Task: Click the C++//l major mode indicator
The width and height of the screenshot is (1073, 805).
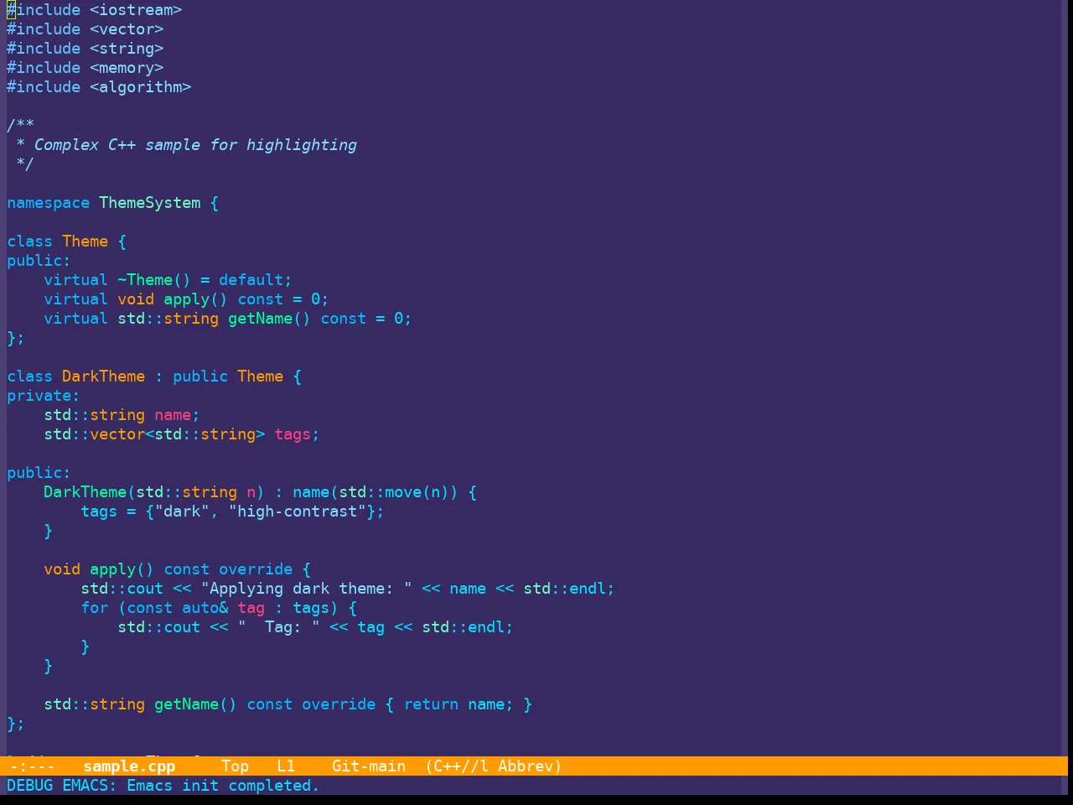Action: tap(457, 766)
